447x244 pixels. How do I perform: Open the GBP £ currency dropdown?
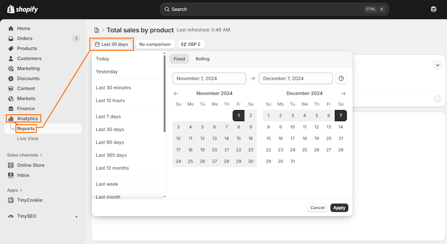[x=191, y=44]
